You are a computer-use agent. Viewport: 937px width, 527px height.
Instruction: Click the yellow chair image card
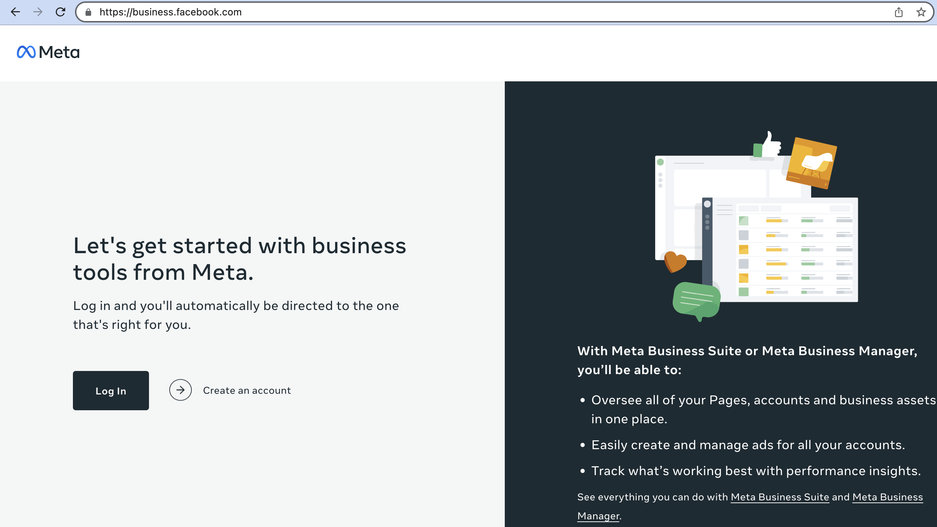point(812,163)
